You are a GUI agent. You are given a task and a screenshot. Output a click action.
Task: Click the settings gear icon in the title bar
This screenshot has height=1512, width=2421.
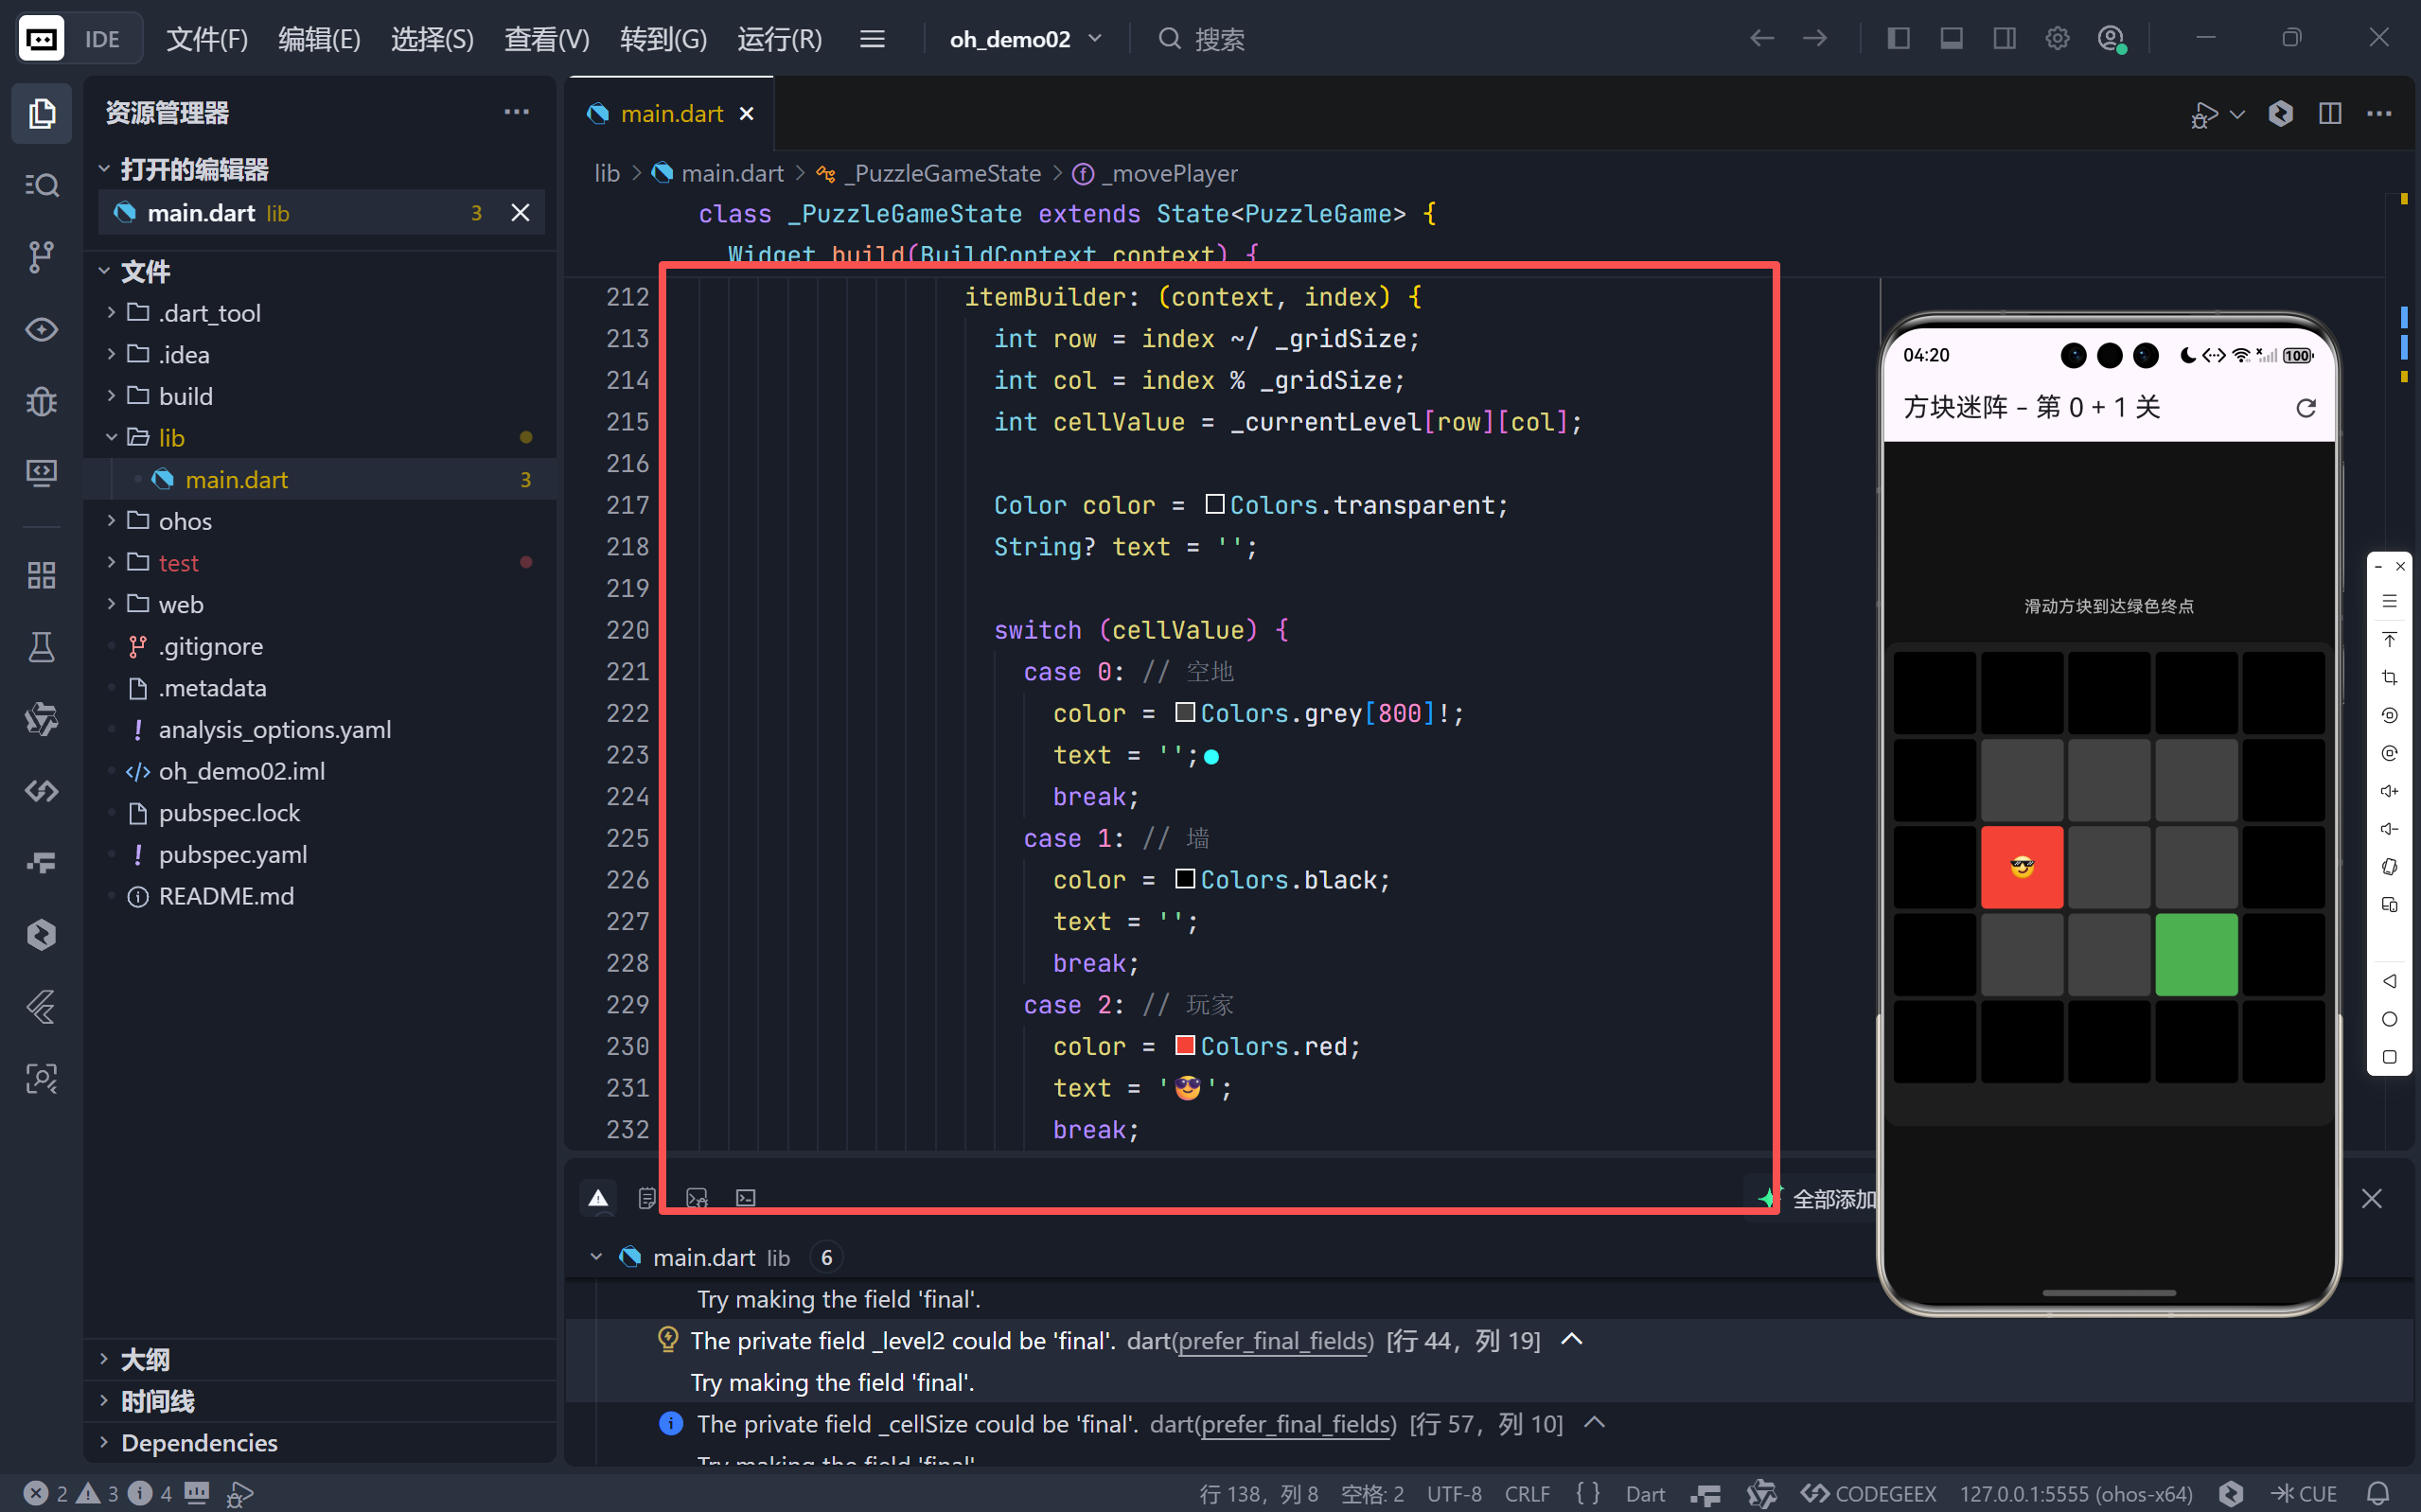2057,39
